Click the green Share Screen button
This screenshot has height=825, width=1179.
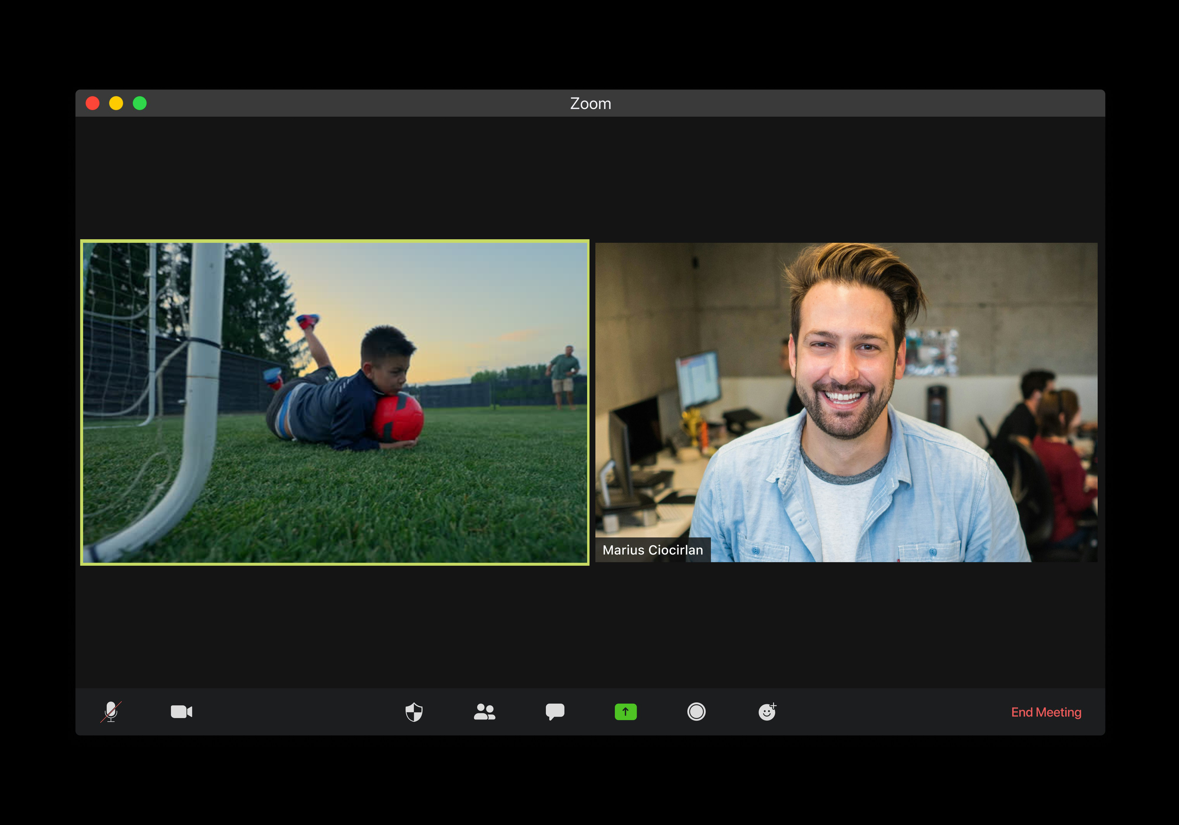[x=625, y=712]
